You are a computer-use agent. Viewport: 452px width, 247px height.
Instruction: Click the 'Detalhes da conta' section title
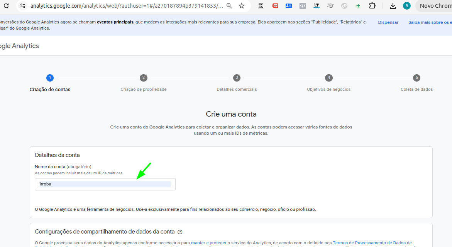(x=58, y=155)
